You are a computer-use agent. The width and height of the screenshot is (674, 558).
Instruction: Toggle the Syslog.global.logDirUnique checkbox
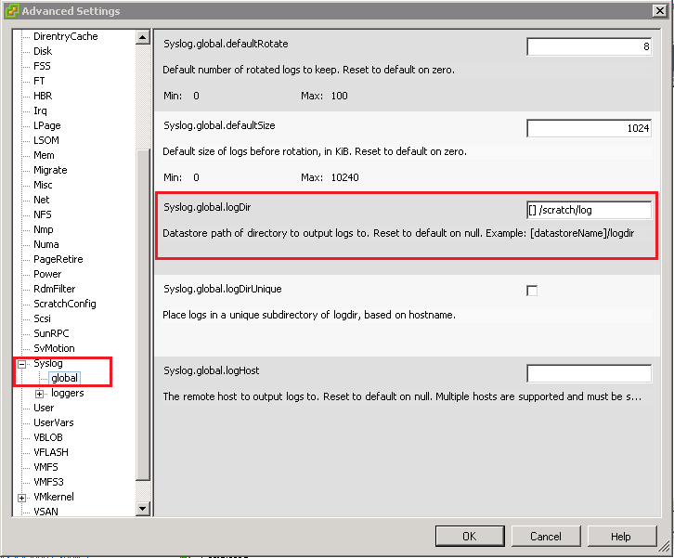pyautogui.click(x=532, y=291)
